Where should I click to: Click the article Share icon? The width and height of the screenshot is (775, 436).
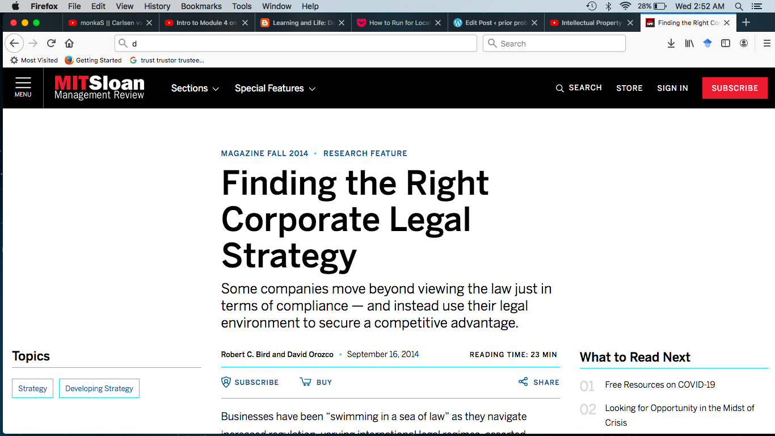point(523,382)
